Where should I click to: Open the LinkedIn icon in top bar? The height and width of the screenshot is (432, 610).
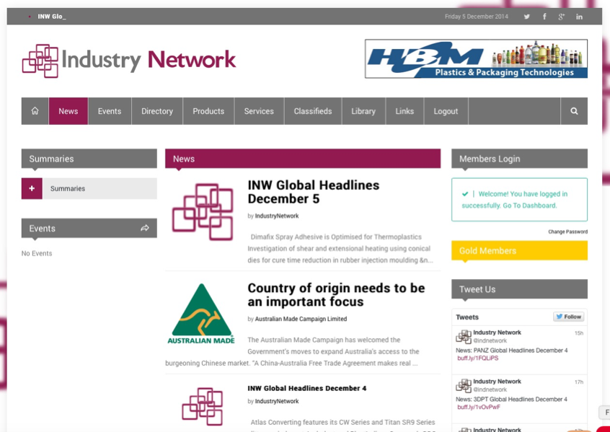coord(579,17)
